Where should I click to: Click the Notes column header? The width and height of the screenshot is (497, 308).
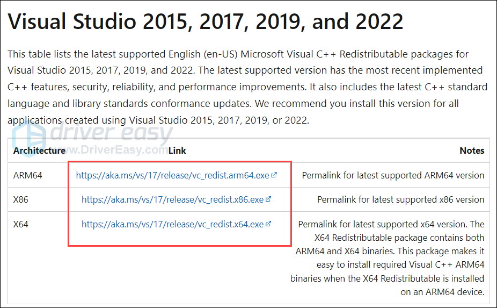[x=472, y=151]
